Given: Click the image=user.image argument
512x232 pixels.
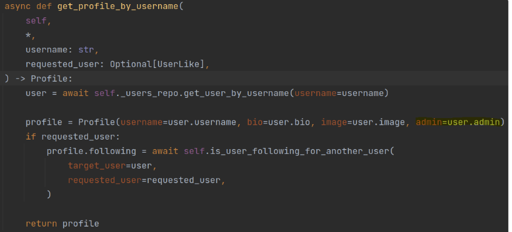Looking at the screenshot, I should pyautogui.click(x=363, y=122).
